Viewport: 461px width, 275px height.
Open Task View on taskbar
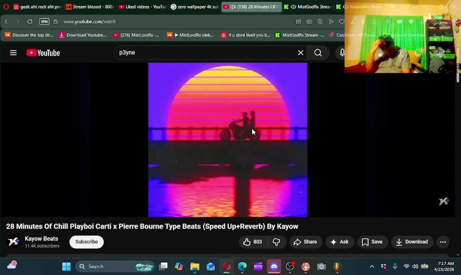163,267
